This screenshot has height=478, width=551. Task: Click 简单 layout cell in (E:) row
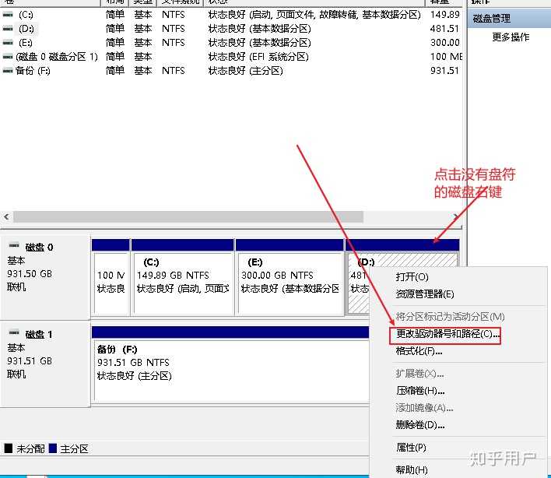click(115, 43)
